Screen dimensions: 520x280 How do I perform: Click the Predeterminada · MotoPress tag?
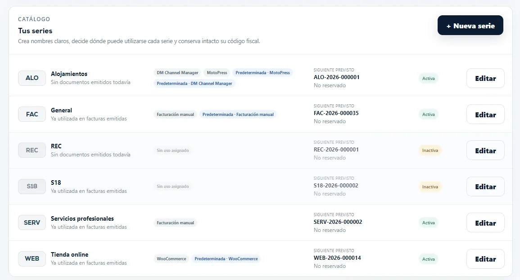pos(262,73)
